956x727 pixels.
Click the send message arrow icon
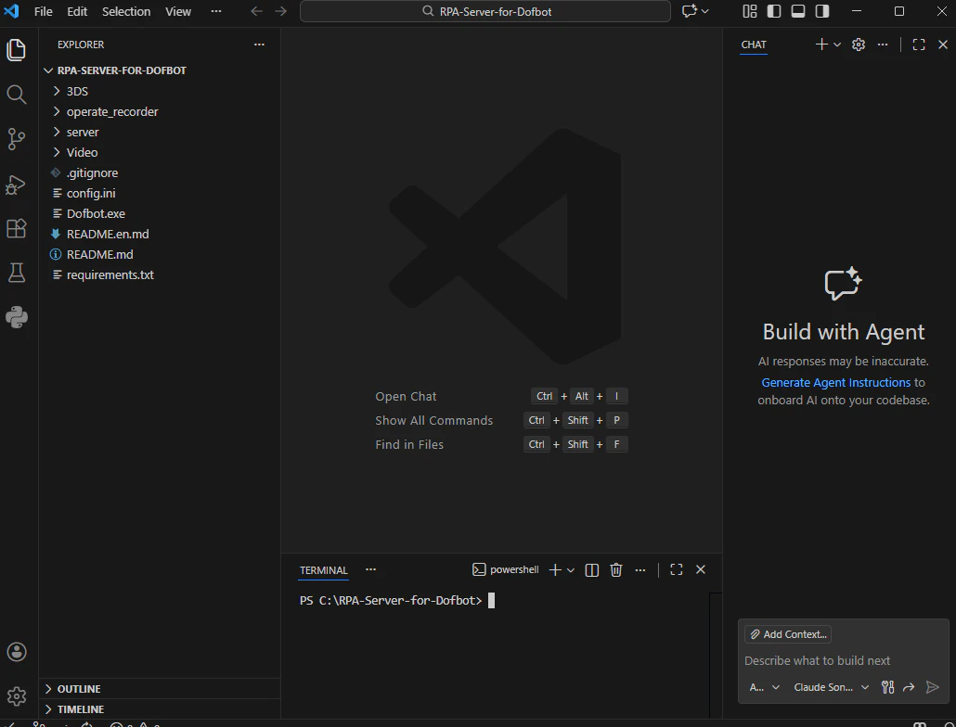(x=932, y=687)
